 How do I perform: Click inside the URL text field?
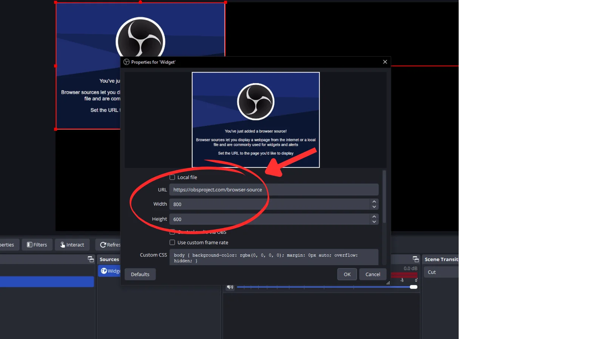point(274,190)
